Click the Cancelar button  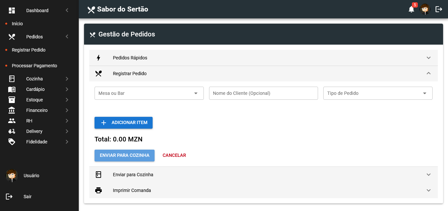point(174,155)
